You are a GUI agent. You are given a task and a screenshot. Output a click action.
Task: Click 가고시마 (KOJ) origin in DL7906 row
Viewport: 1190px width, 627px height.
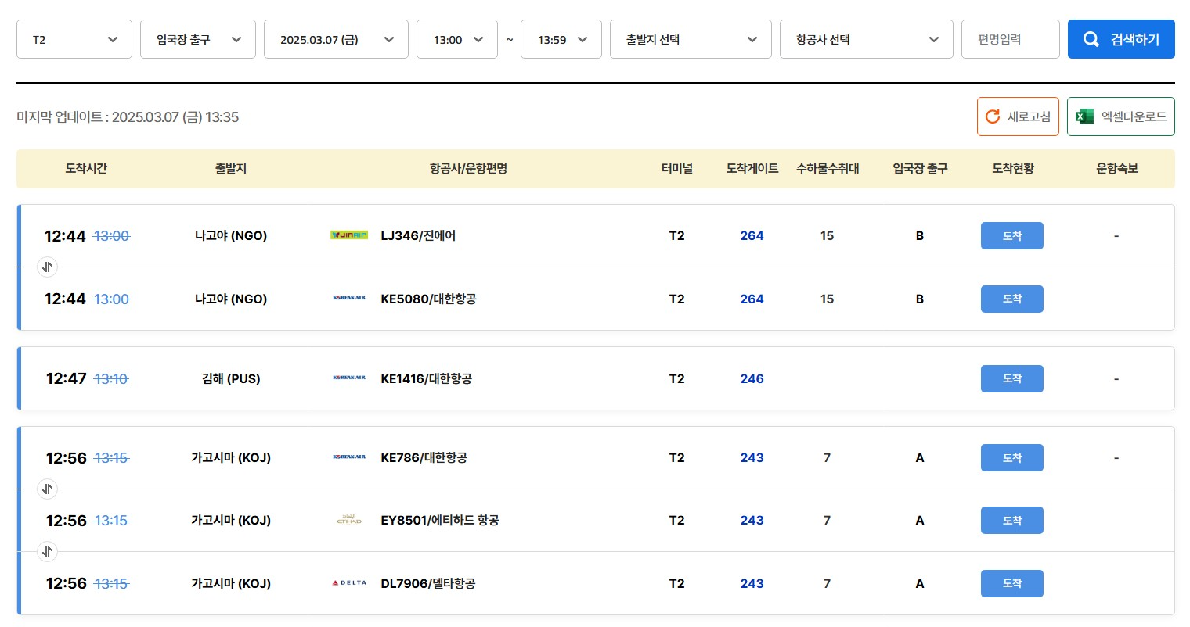231,583
